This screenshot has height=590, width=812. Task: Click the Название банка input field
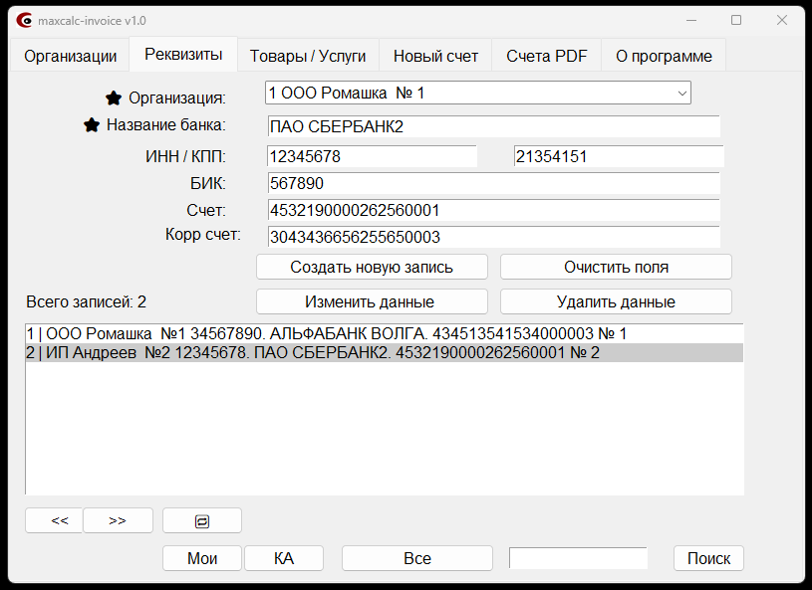point(493,126)
